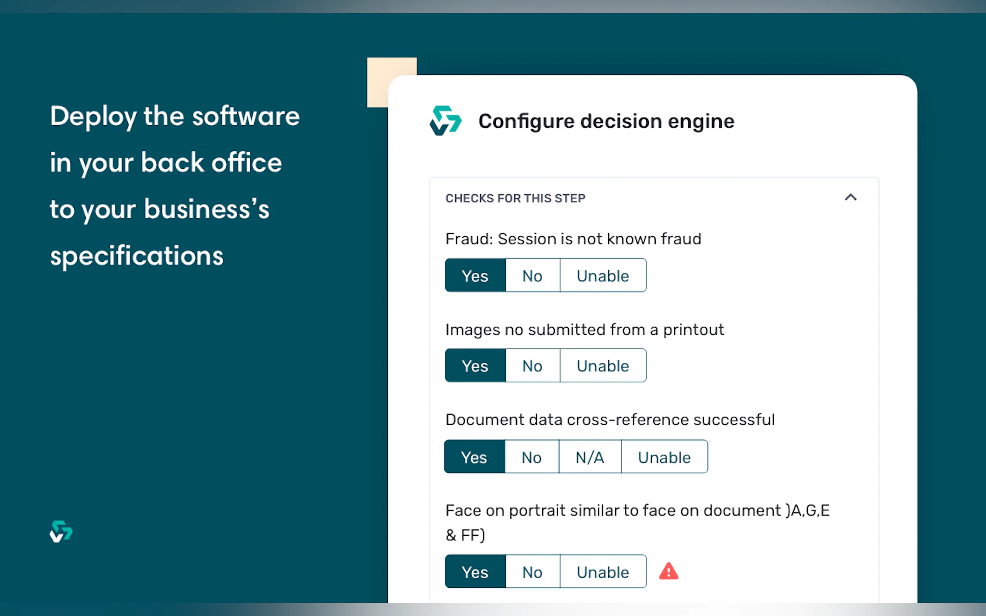Select Yes for Document data cross-reference
Screen dimensions: 986x616
pyautogui.click(x=474, y=457)
